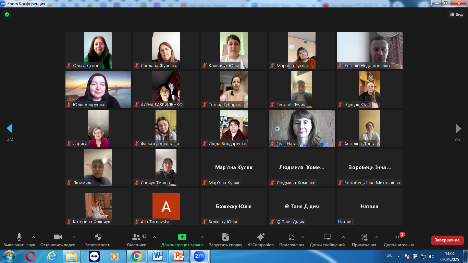Click Запустить сводку summary icon
468x263 pixels.
point(225,237)
